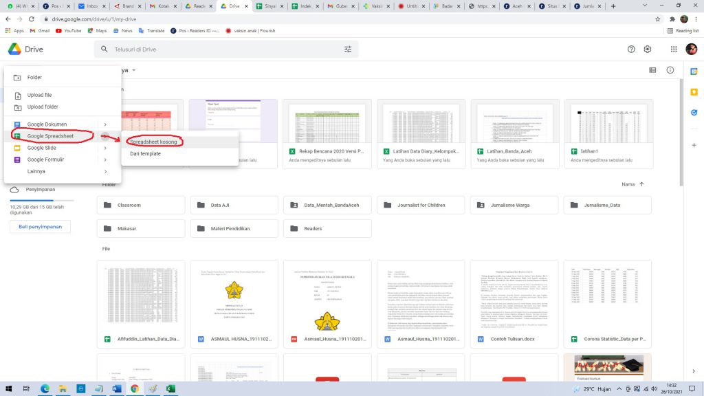704x396 pixels.
Task: Choose Upload file in the menu
Action: click(63, 95)
